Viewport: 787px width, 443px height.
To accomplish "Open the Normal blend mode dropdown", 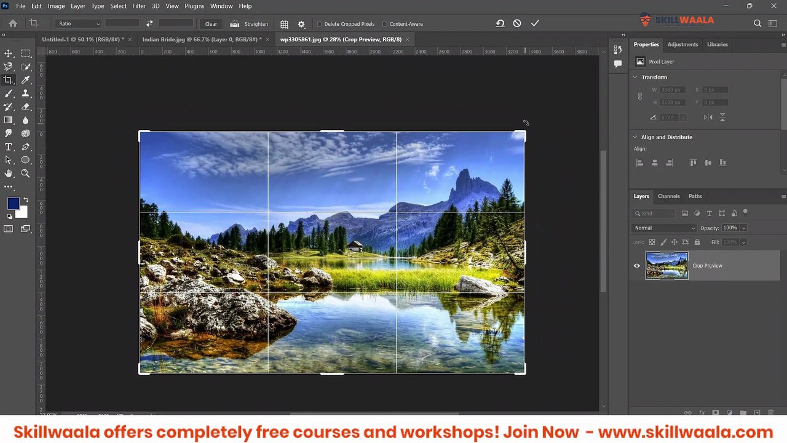I will [665, 228].
